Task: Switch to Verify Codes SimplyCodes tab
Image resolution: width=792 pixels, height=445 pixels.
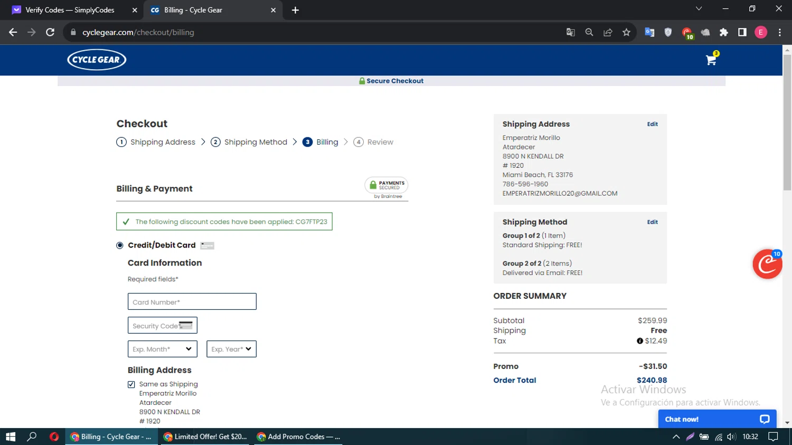Action: click(70, 10)
